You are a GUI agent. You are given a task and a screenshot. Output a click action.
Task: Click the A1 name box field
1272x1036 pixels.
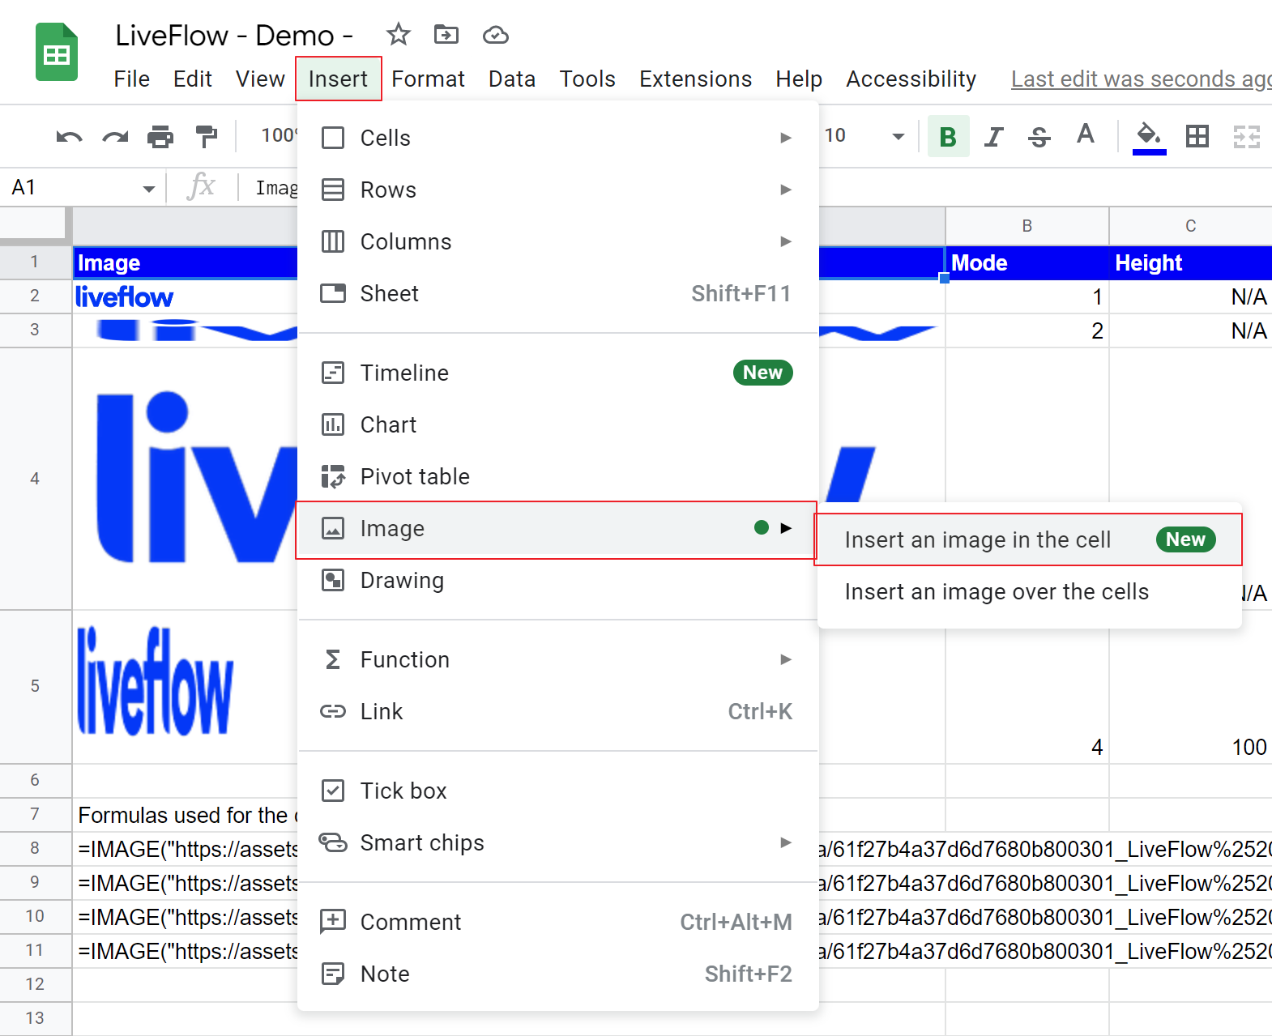(71, 188)
